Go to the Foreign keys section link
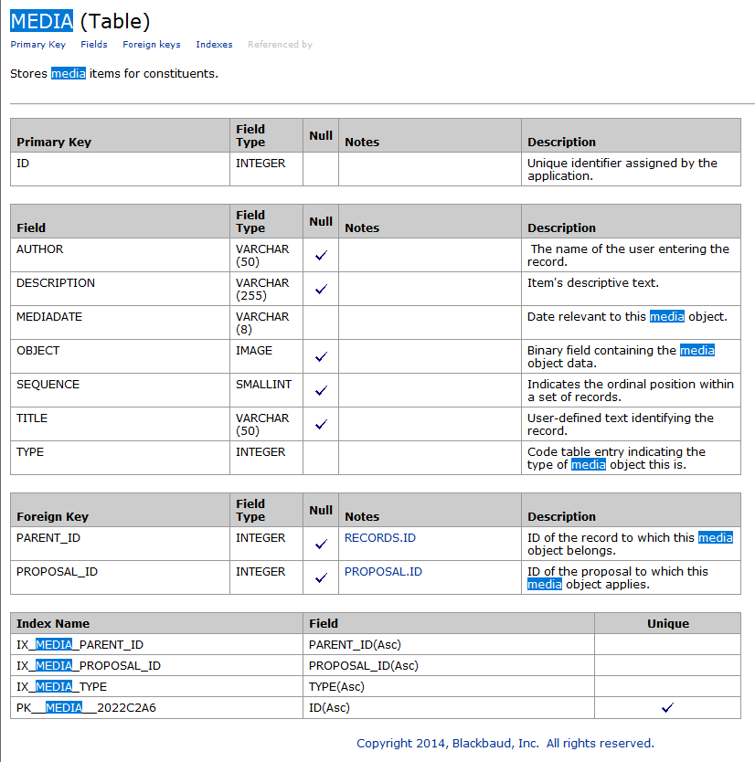The image size is (755, 762). (151, 44)
